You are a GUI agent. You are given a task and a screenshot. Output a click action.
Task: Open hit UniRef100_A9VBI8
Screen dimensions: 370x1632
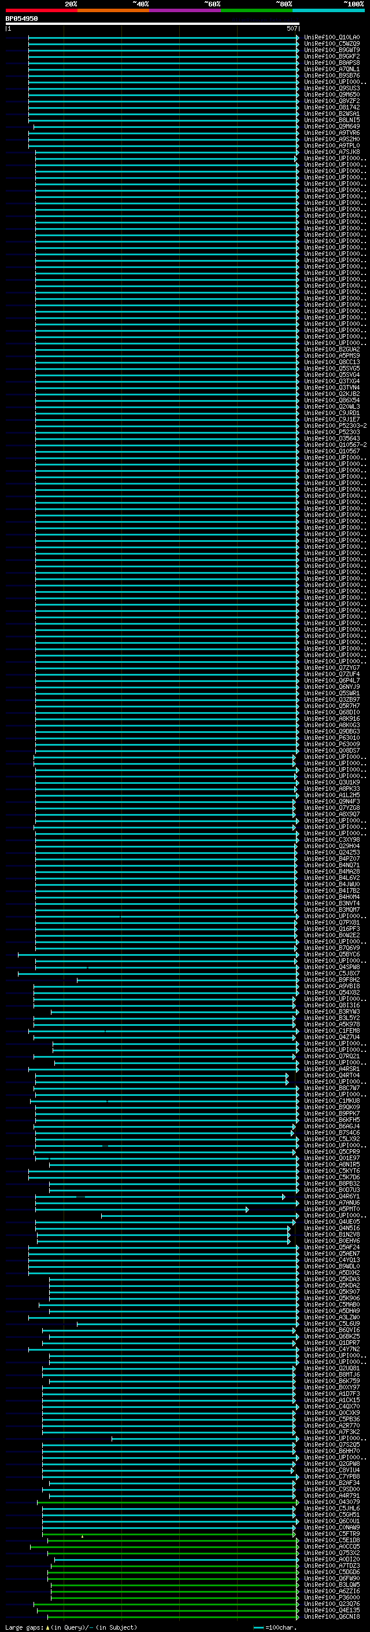[x=331, y=986]
